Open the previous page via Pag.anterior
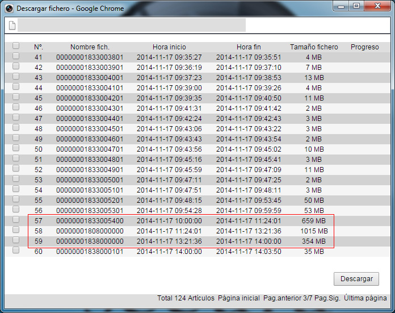 coord(282,298)
